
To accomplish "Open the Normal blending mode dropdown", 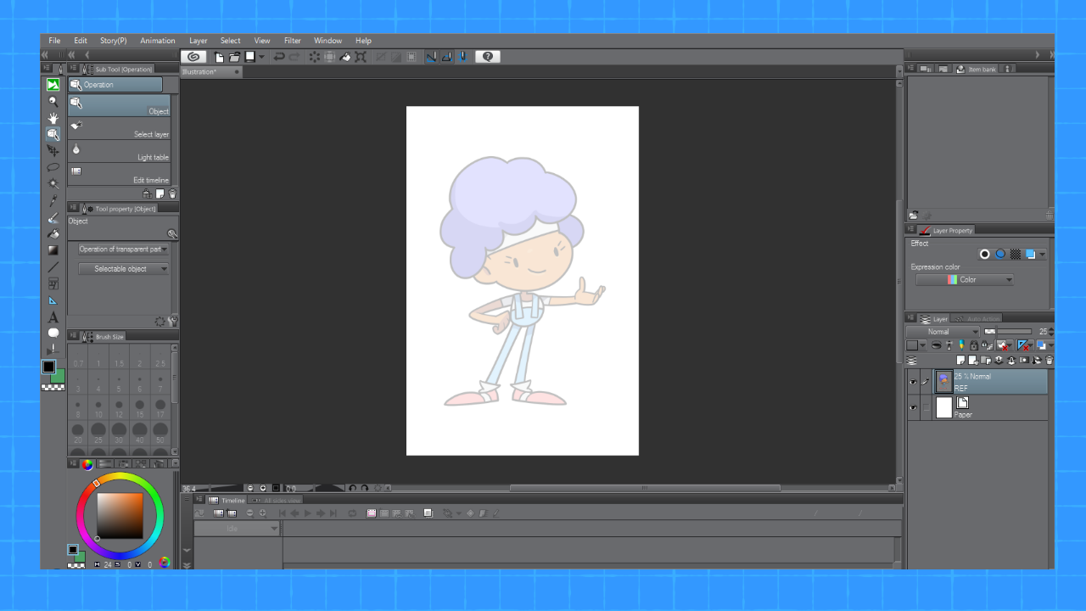I will (x=943, y=332).
